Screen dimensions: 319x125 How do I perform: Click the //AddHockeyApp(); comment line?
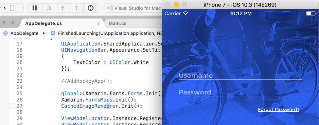click(x=87, y=81)
